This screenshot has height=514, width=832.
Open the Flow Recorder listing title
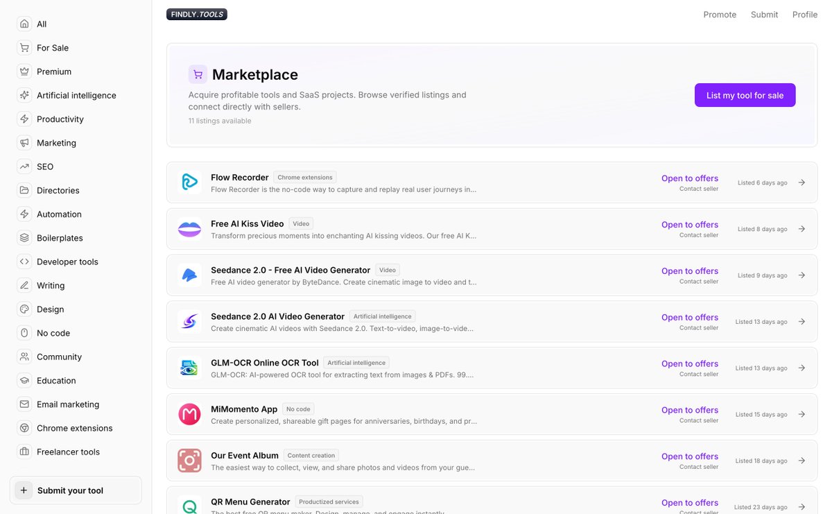tap(239, 178)
